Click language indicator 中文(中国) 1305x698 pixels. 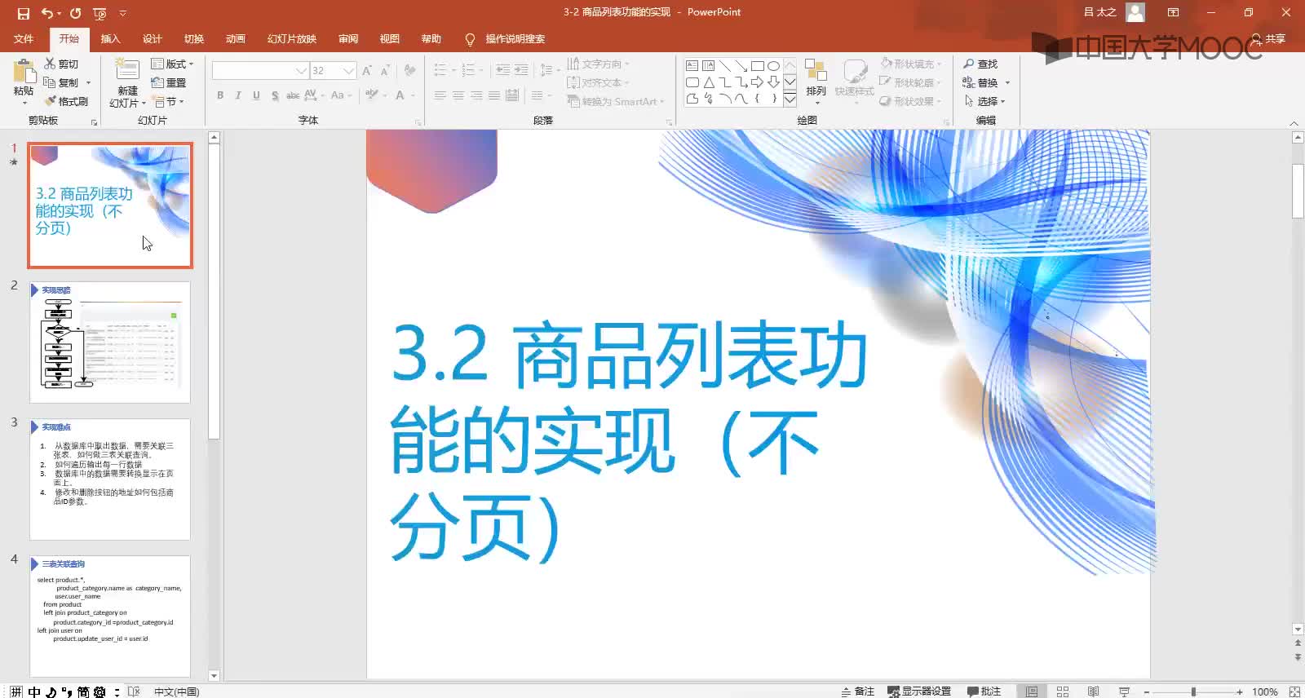pos(176,691)
